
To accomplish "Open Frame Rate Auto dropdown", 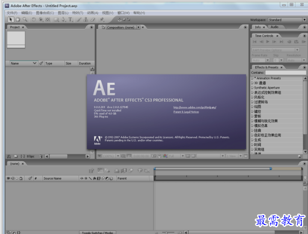I will (x=261, y=60).
